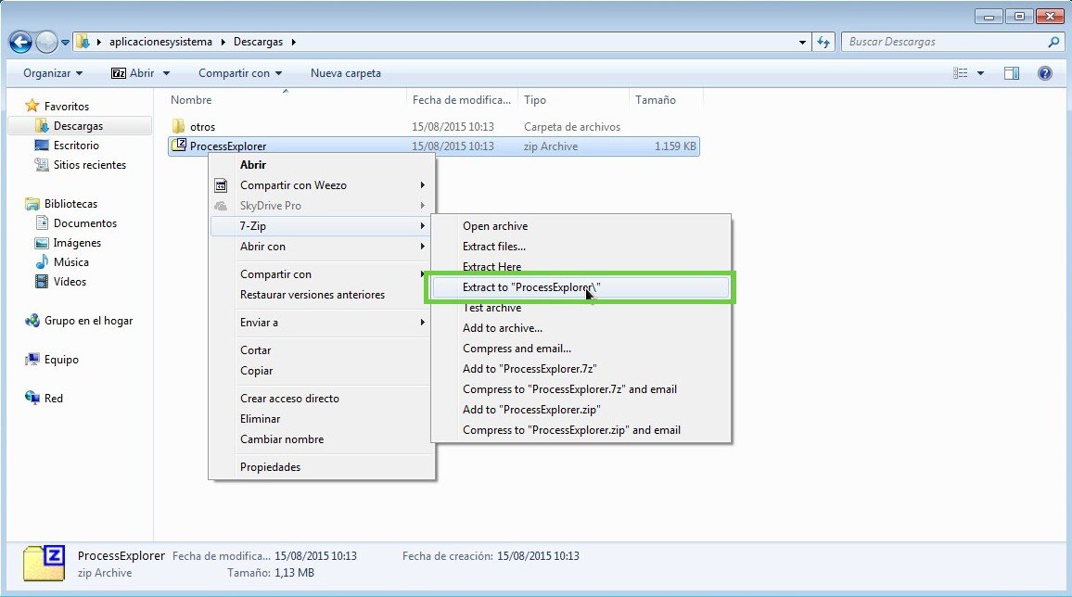Viewport: 1072px width, 597px height.
Task: Click the Weezo icon in context menu
Action: [221, 185]
